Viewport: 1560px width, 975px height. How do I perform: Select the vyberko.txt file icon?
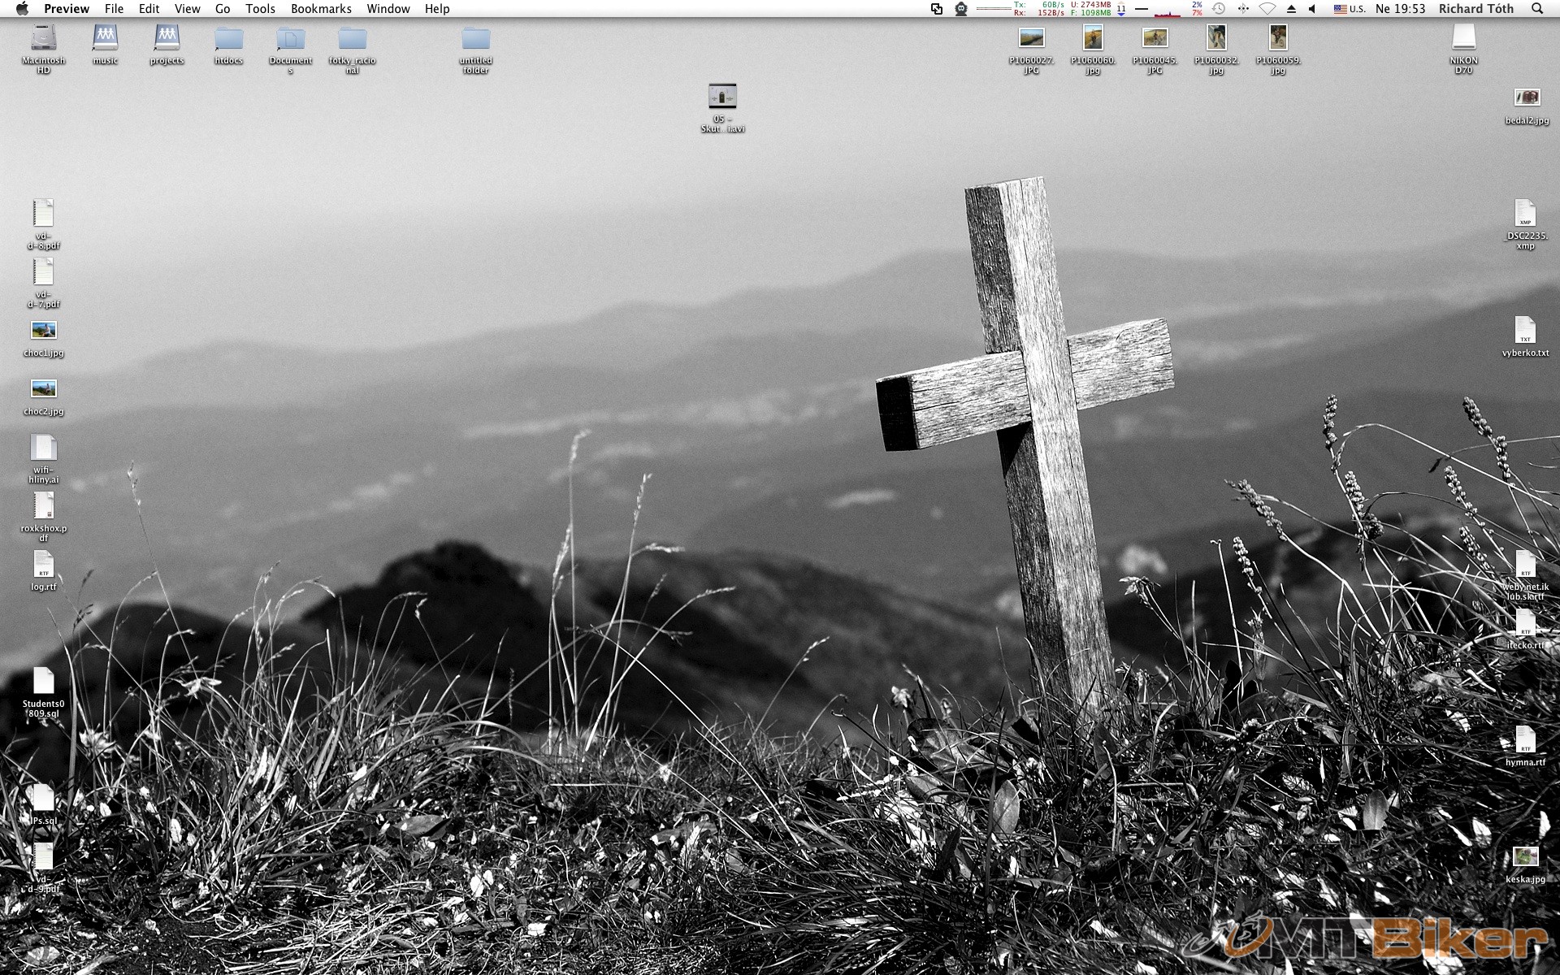coord(1525,331)
